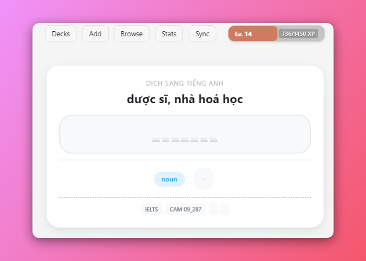The image size is (366, 261).
Task: Click the 736/1450 XP badge
Action: pos(298,33)
